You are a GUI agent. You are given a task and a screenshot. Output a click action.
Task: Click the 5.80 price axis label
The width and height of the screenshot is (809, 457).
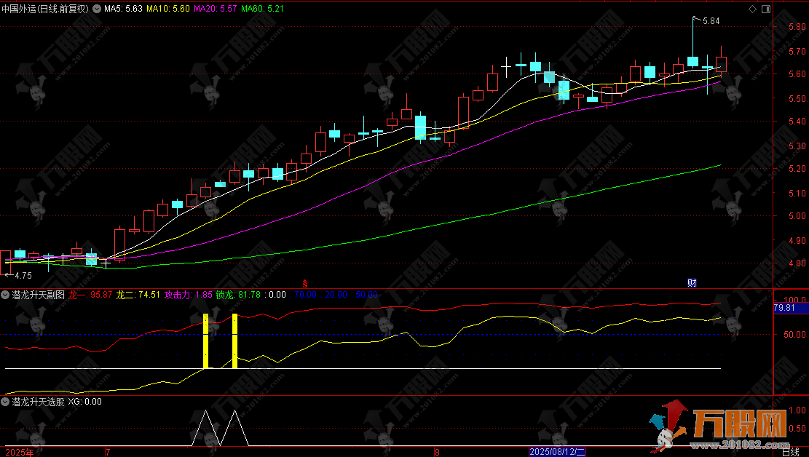pyautogui.click(x=797, y=26)
